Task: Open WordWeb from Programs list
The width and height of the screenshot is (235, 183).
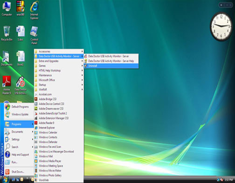Action: [59, 180]
